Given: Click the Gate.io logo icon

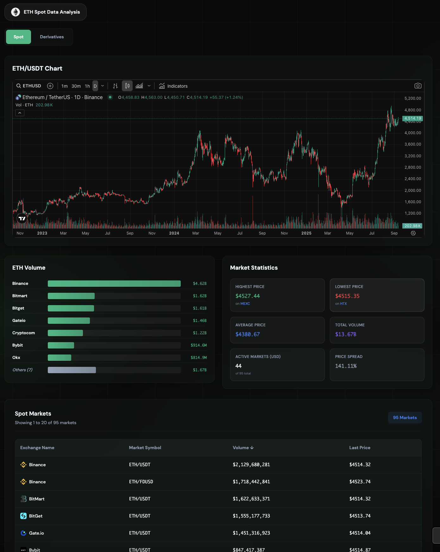Looking at the screenshot, I should (x=23, y=533).
